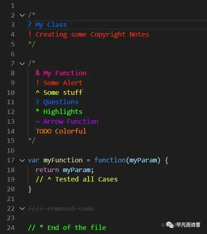Click the pink '& My Function' comment
The height and width of the screenshot is (234, 207).
(61, 73)
